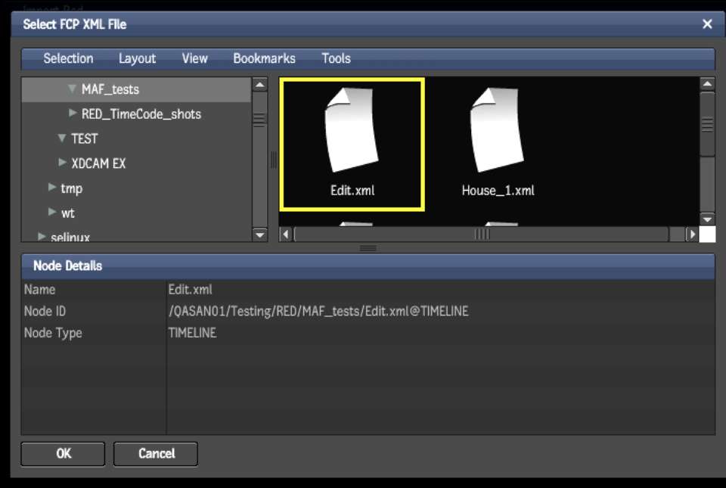The height and width of the screenshot is (488, 726).
Task: Expand the tmp folder
Action: point(51,188)
